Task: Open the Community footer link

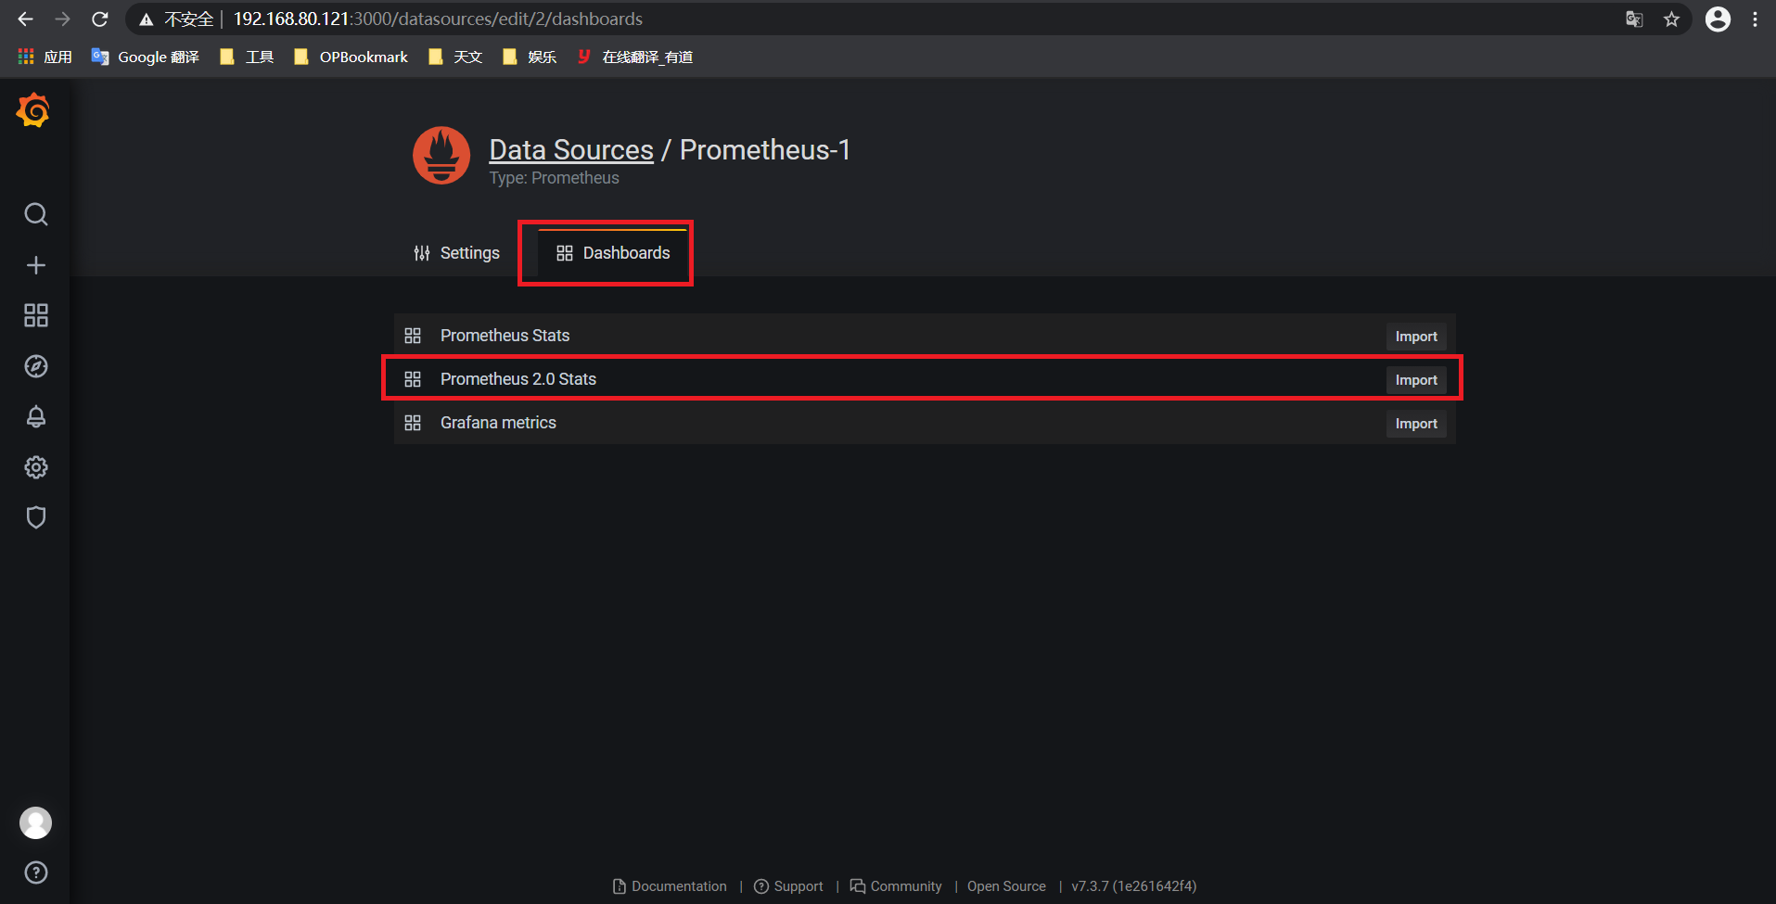Action: (896, 886)
